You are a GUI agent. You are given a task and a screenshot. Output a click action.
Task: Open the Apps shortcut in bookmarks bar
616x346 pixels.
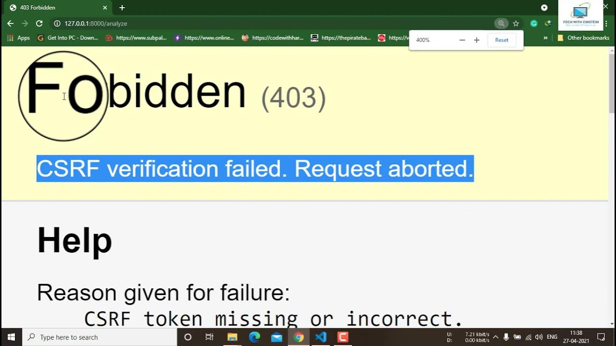tap(18, 37)
